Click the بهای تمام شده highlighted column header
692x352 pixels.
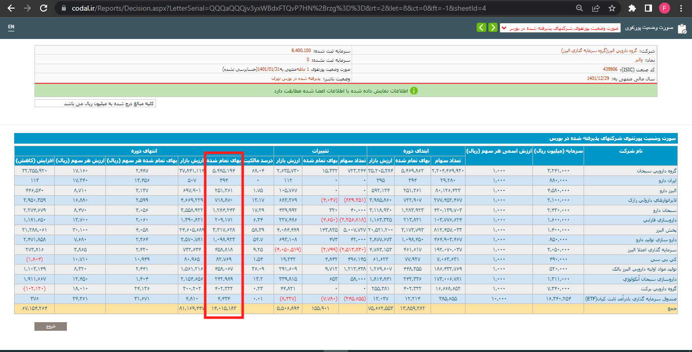click(223, 160)
